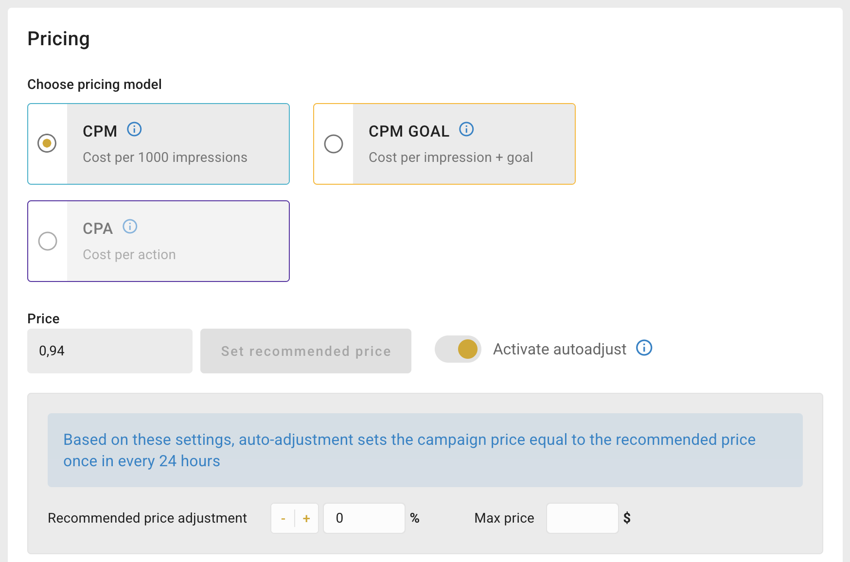Click the 'Cost per impression + goal' text
This screenshot has height=562, width=850.
(x=450, y=158)
